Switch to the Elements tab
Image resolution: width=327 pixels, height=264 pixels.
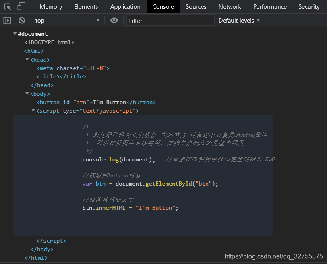(86, 7)
